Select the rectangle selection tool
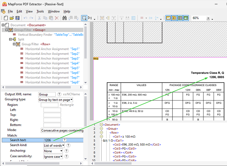The height and width of the screenshot is (166, 227). pyautogui.click(x=84, y=18)
